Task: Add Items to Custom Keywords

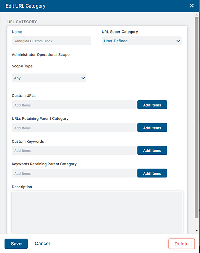Action: pos(152,150)
